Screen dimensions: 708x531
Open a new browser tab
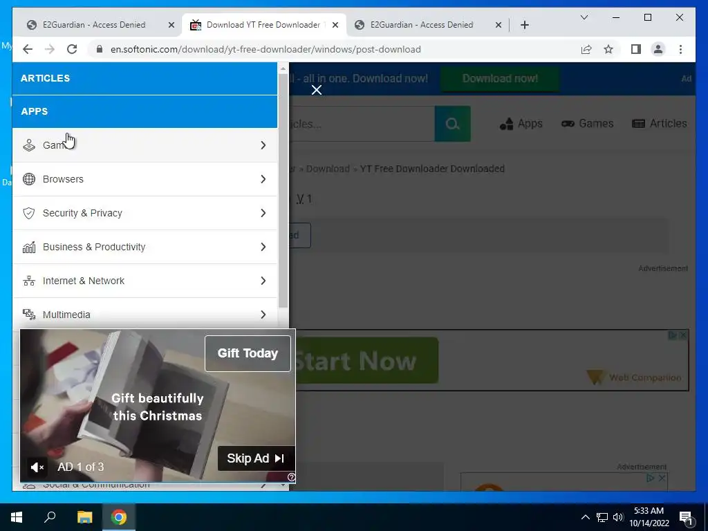(x=524, y=25)
